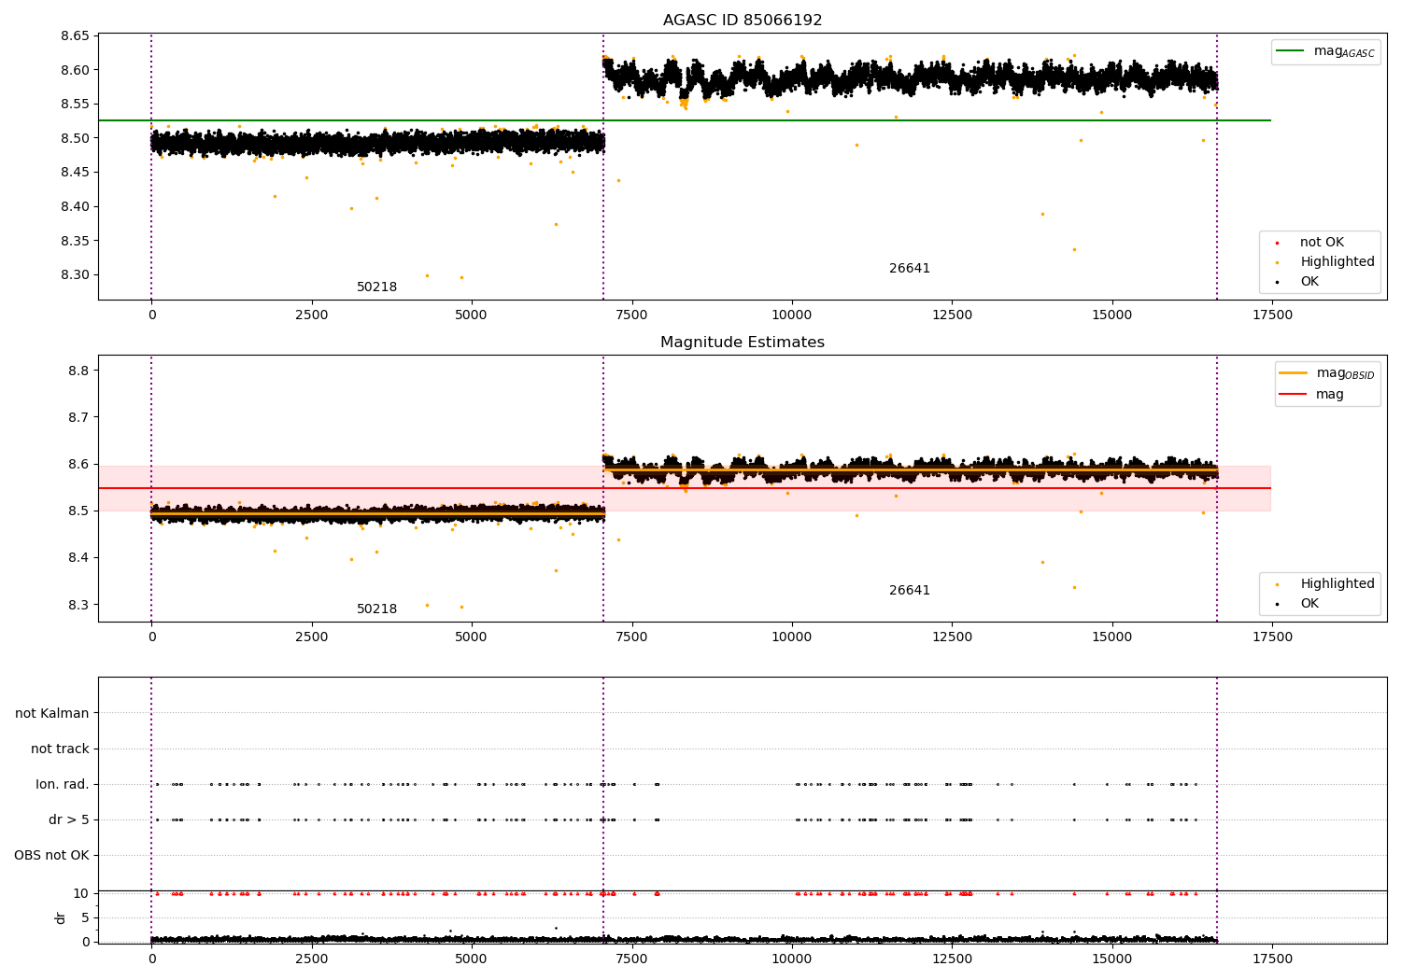Click the 'dr' axis label in bottom plot
The width and height of the screenshot is (1401, 980).
61,917
